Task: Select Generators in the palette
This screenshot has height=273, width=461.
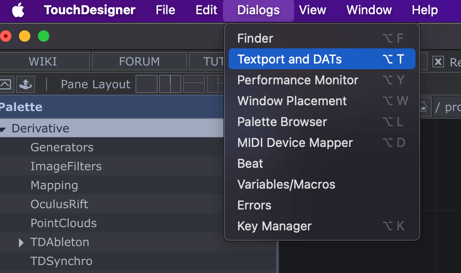Action: [x=62, y=147]
